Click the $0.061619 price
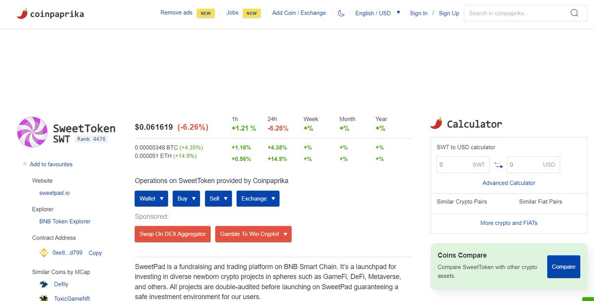Screen dimensions: 594x301 point(154,127)
